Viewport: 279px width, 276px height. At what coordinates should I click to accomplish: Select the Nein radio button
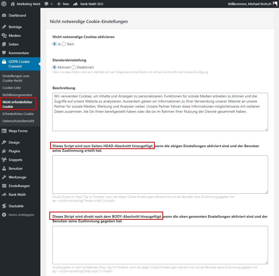pos(64,44)
